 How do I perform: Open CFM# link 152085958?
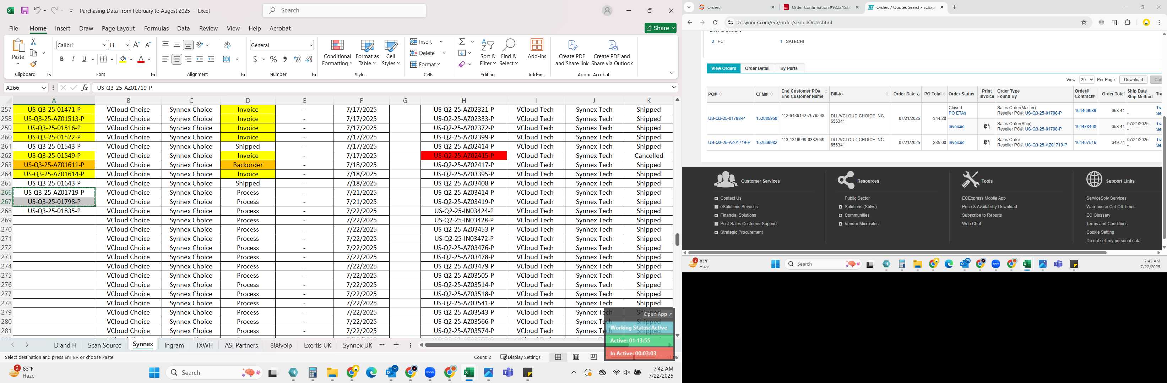(766, 118)
